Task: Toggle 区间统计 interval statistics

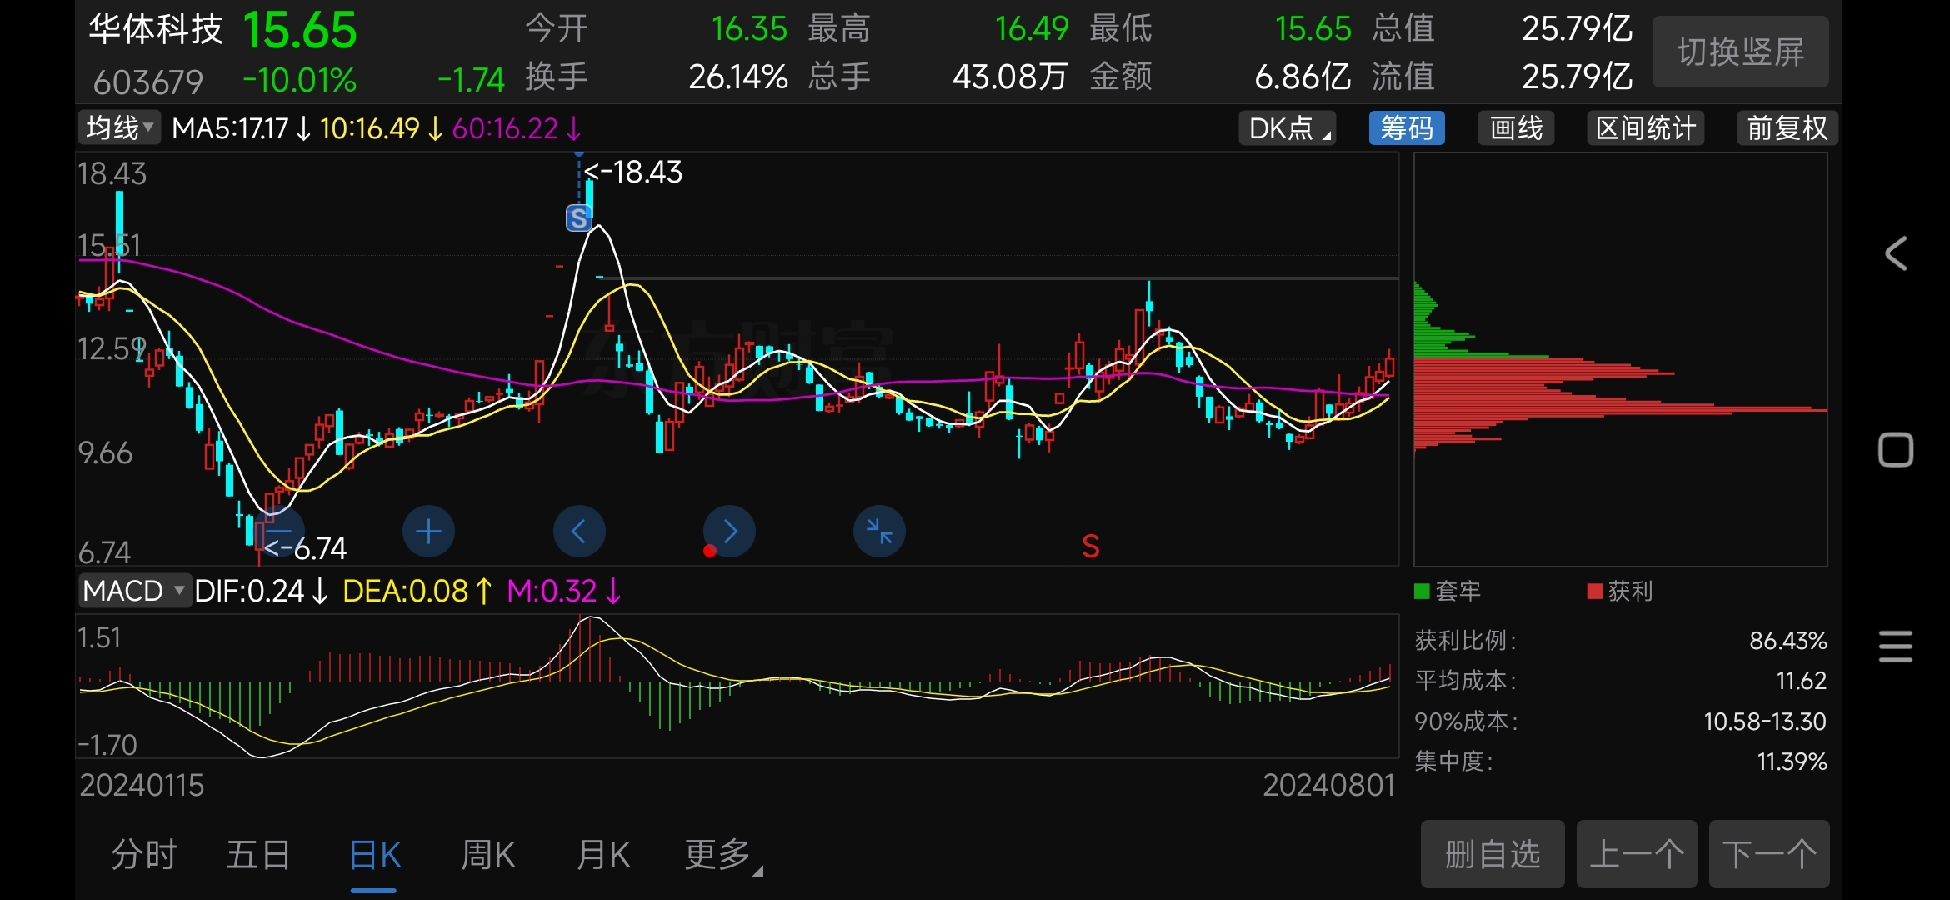Action: pos(1645,128)
